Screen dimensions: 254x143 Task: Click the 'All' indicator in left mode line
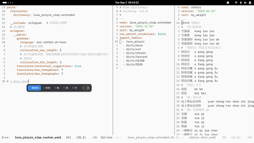coord(68,137)
